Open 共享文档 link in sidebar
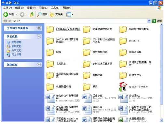165x124 pixels. (16, 51)
